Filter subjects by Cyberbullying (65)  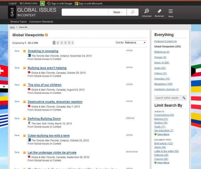point(164,115)
